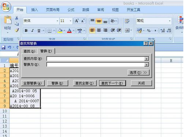This screenshot has width=184, height=137.
Task: Click the dialog help question mark button
Action: coord(146,43)
